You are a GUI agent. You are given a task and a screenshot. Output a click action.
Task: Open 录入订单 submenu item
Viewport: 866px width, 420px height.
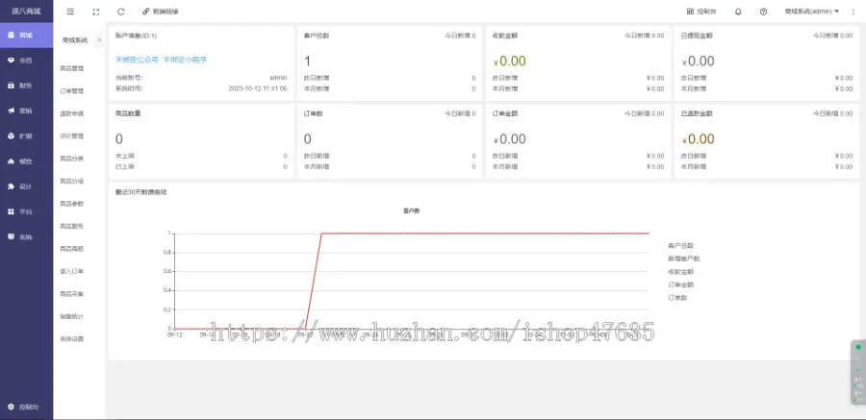coord(72,272)
